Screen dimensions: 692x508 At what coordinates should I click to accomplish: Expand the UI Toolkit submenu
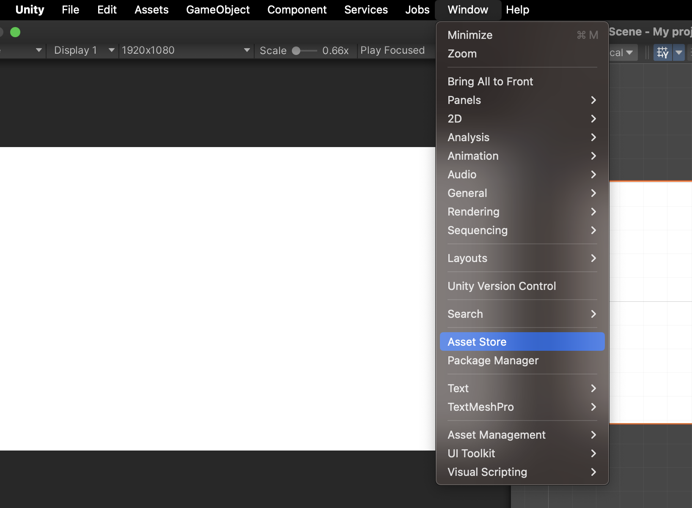click(x=522, y=453)
